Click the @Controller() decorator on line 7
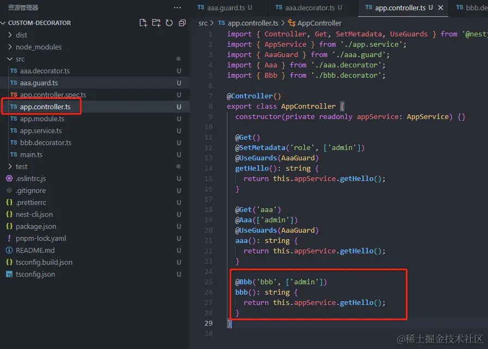488x349 pixels. pyautogui.click(x=254, y=96)
